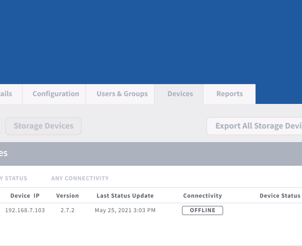The height and width of the screenshot is (246, 302).
Task: Select device IP 192.168.7.103
Action: tap(25, 210)
